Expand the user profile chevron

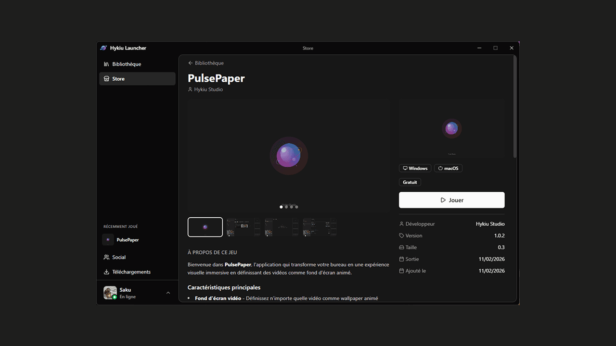pos(168,293)
